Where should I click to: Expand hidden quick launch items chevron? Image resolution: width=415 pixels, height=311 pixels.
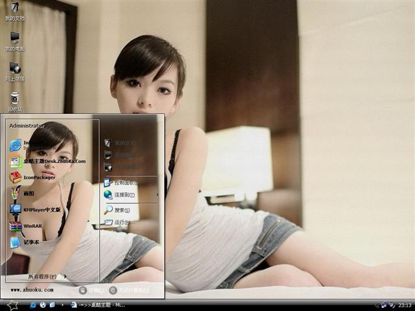click(x=62, y=305)
